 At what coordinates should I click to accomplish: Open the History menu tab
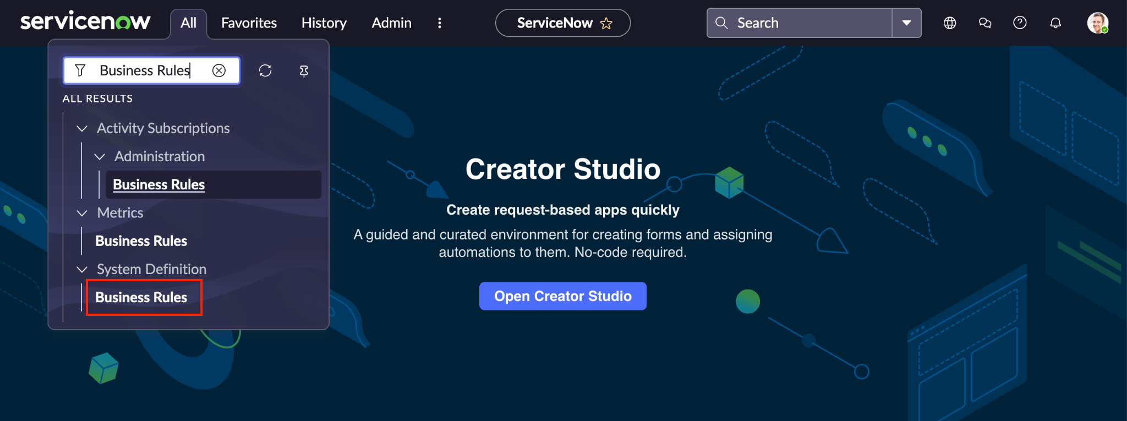click(324, 23)
